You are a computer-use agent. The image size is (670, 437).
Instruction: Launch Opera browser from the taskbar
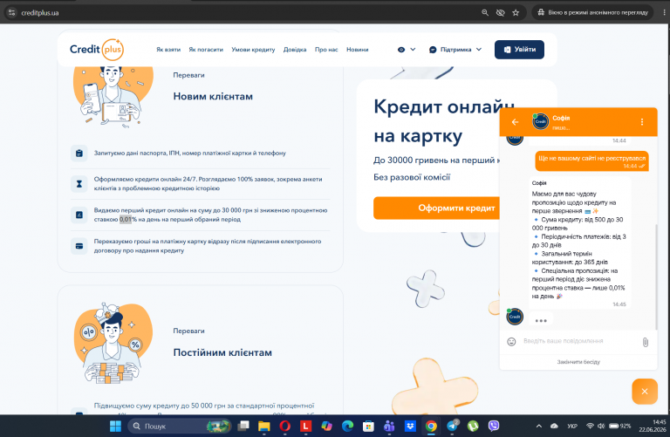pos(285,427)
